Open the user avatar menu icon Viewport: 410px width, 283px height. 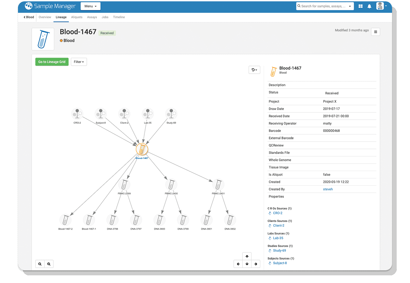click(379, 6)
